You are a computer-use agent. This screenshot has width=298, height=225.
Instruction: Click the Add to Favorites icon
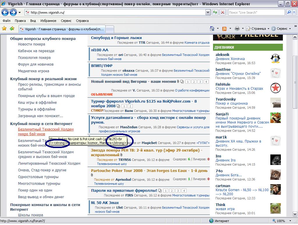(x=12, y=29)
